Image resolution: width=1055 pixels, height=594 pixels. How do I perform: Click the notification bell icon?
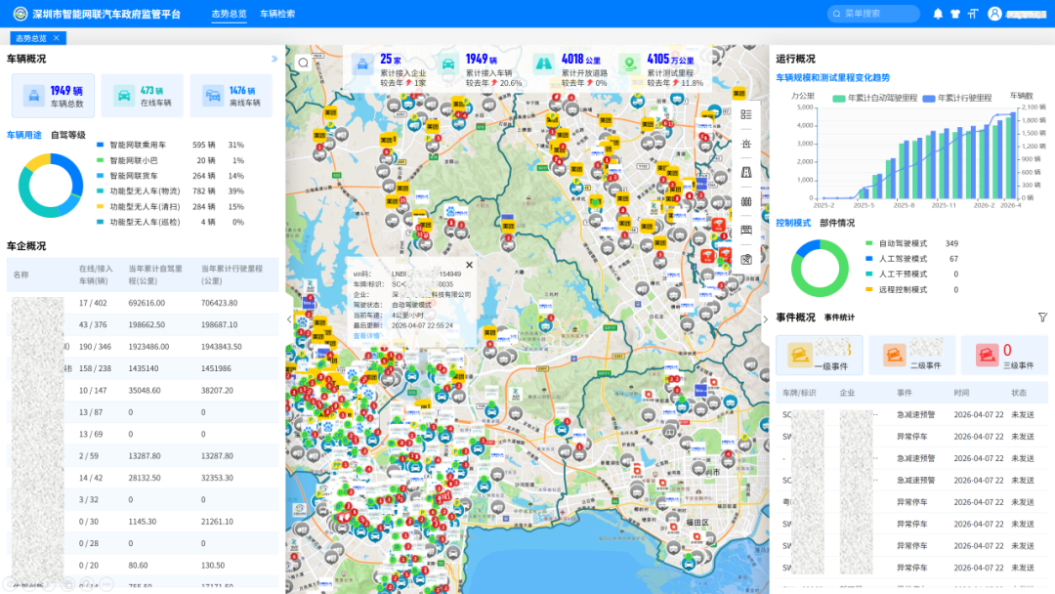[x=938, y=14]
